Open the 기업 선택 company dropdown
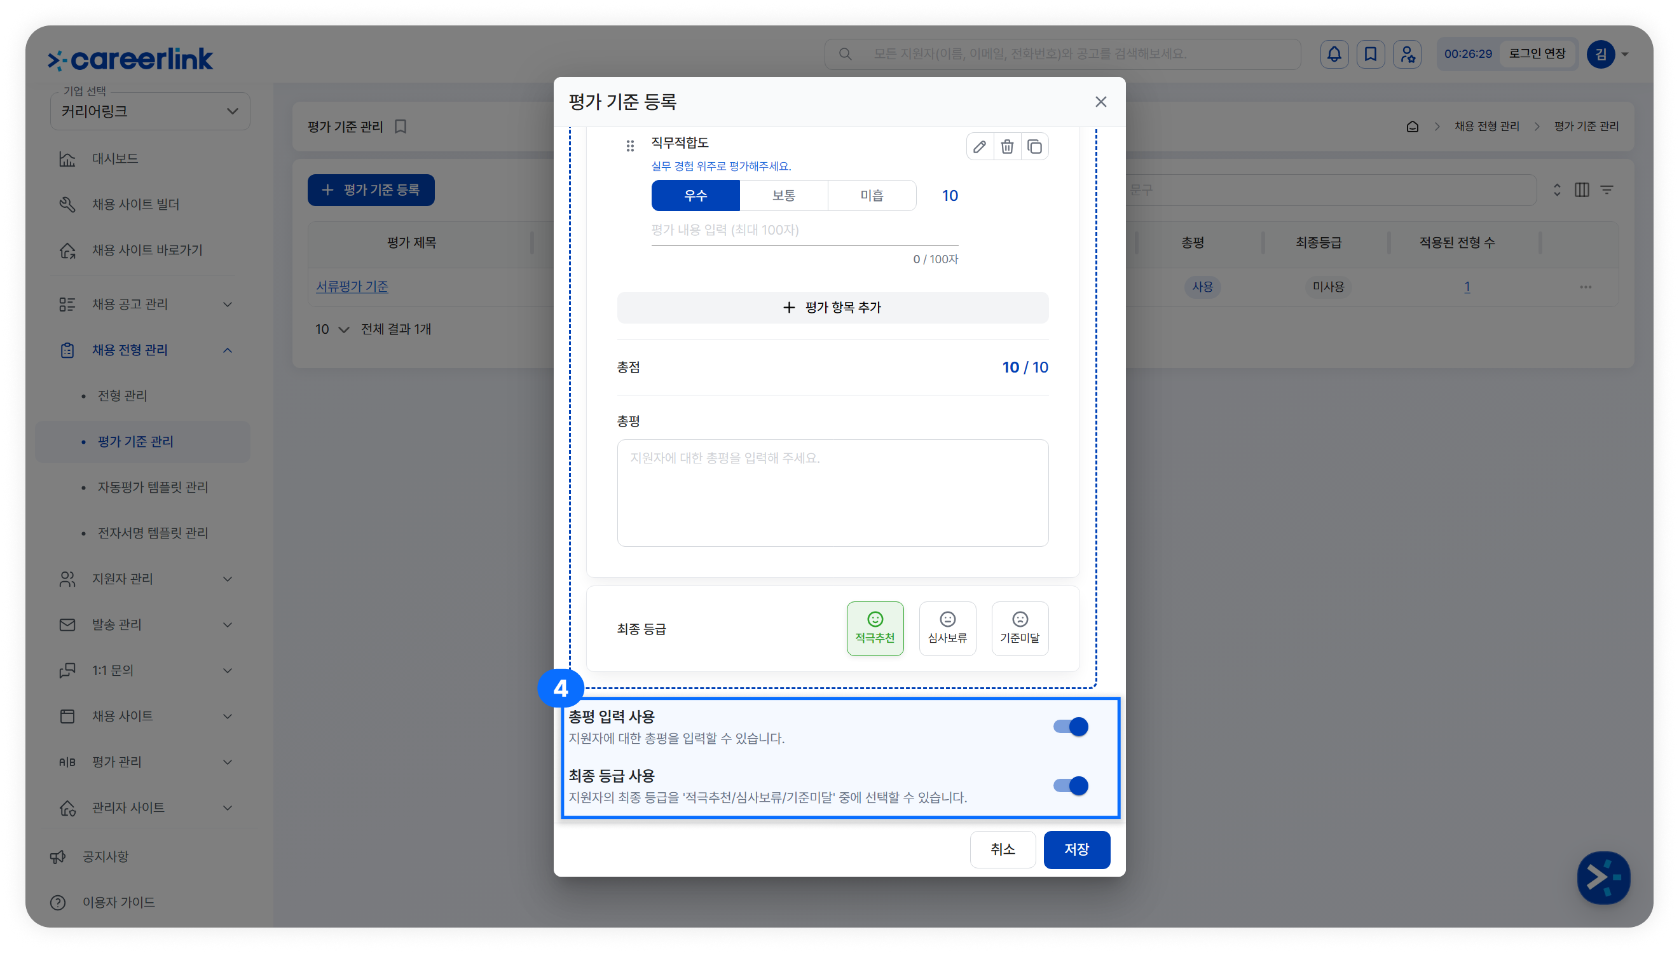1679x953 pixels. (150, 111)
